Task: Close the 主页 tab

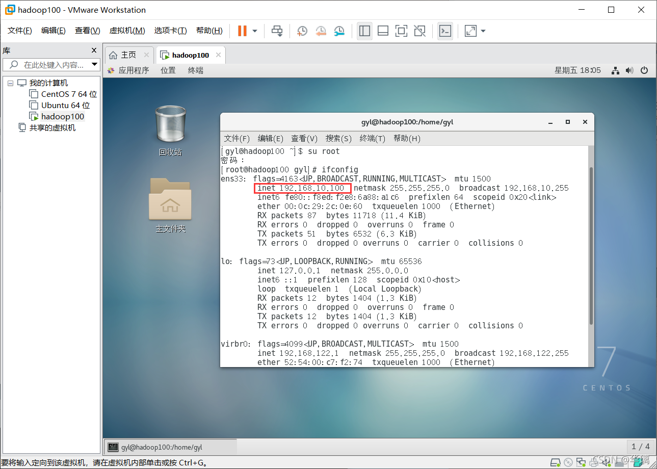Action: [146, 55]
